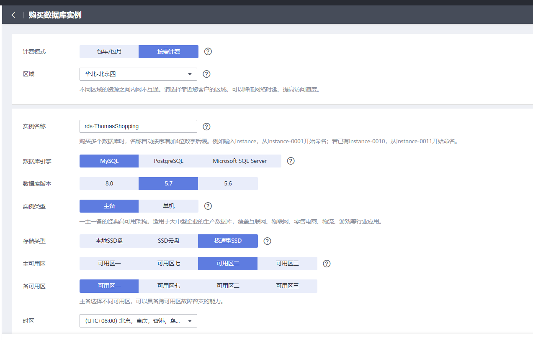Choose SSD云盘 storage type
Viewport: 533px width, 340px height.
tap(168, 241)
